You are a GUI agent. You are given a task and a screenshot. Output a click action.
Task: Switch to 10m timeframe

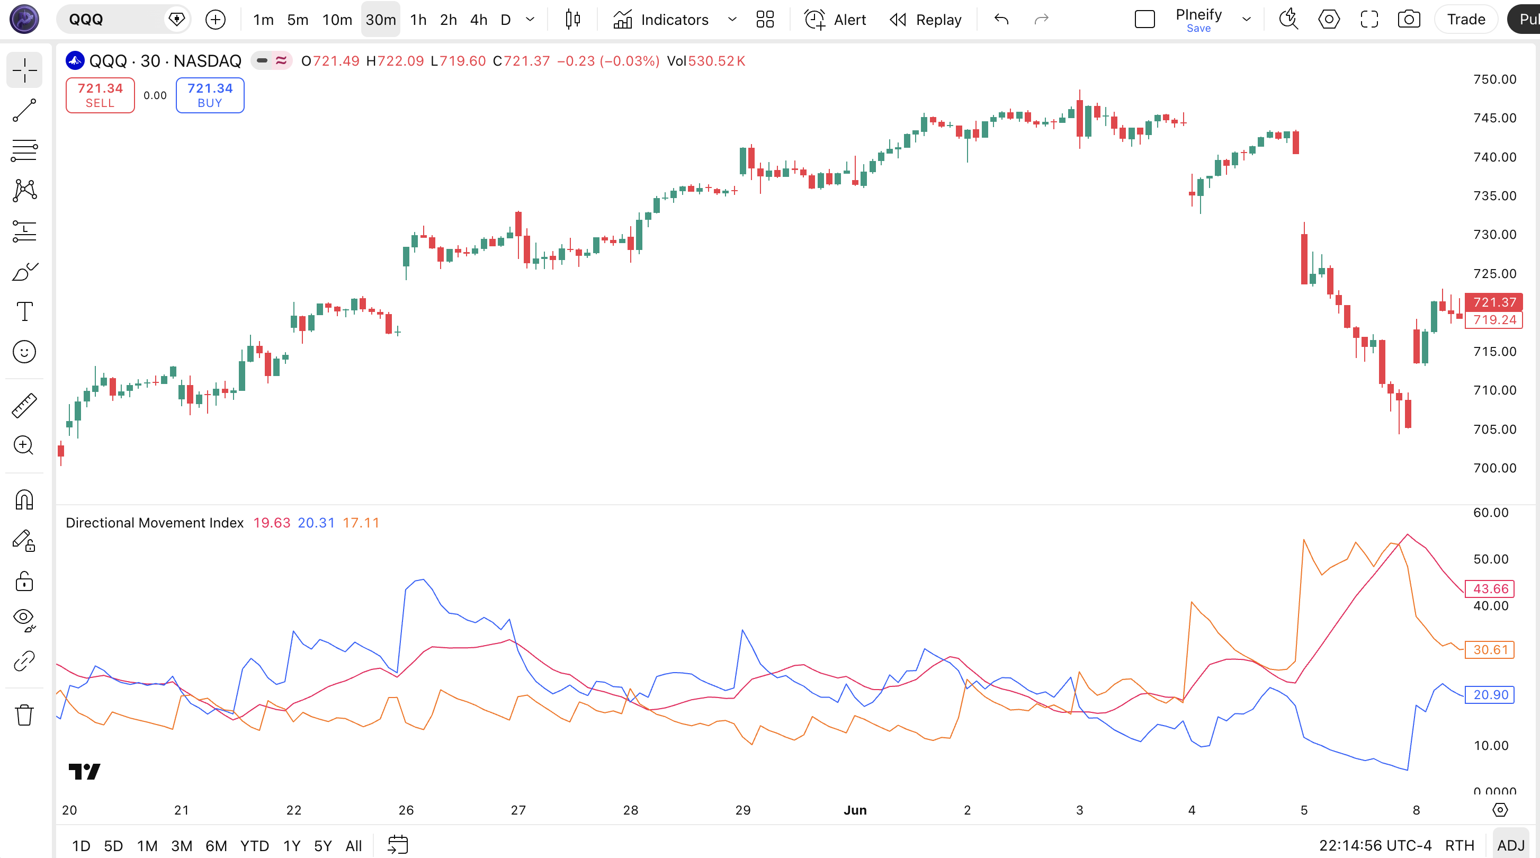337,20
